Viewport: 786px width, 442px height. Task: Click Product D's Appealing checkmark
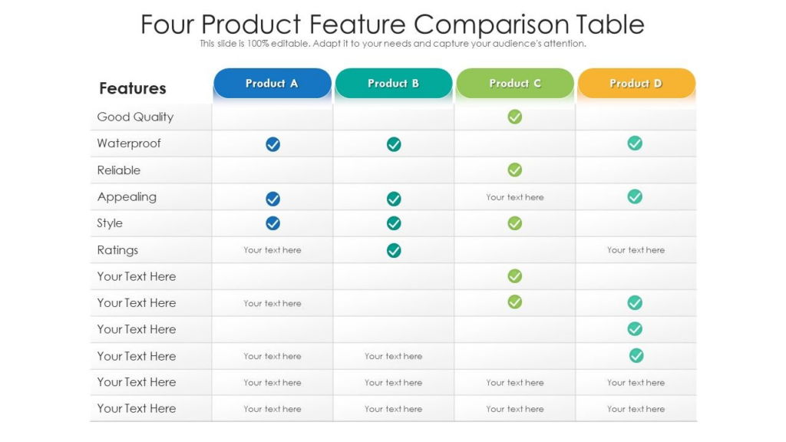pyautogui.click(x=635, y=196)
